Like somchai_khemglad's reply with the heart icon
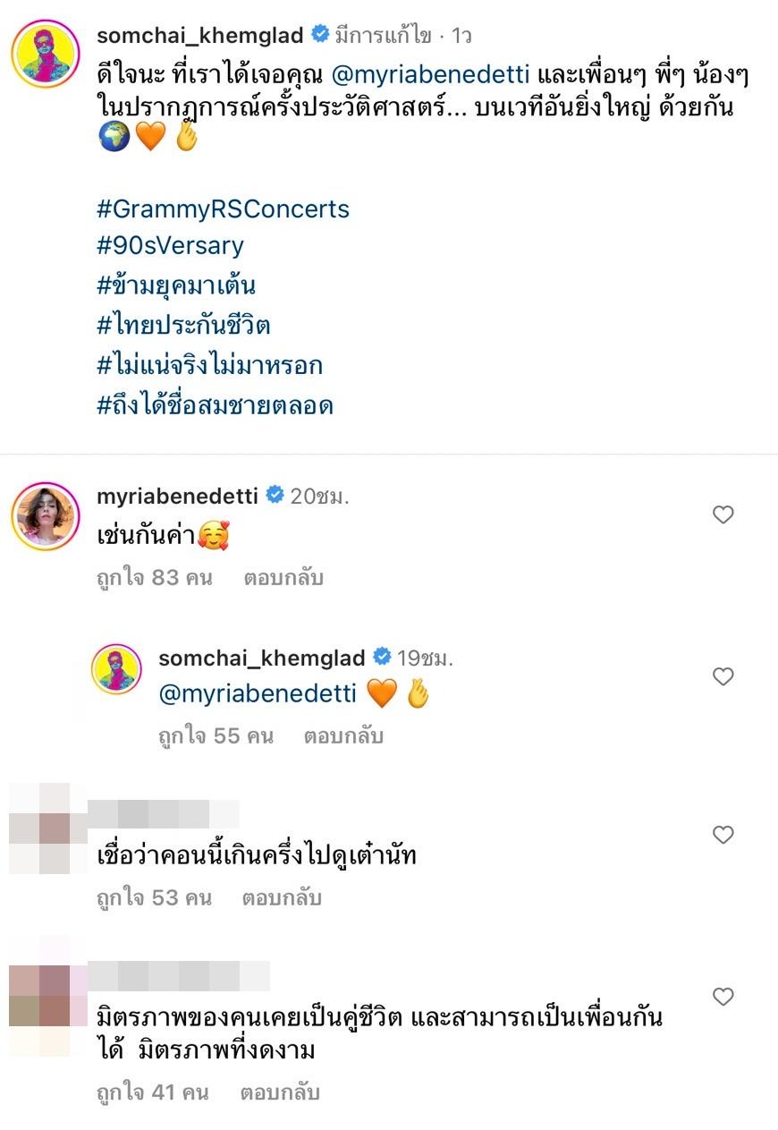The width and height of the screenshot is (778, 1130). point(723,676)
